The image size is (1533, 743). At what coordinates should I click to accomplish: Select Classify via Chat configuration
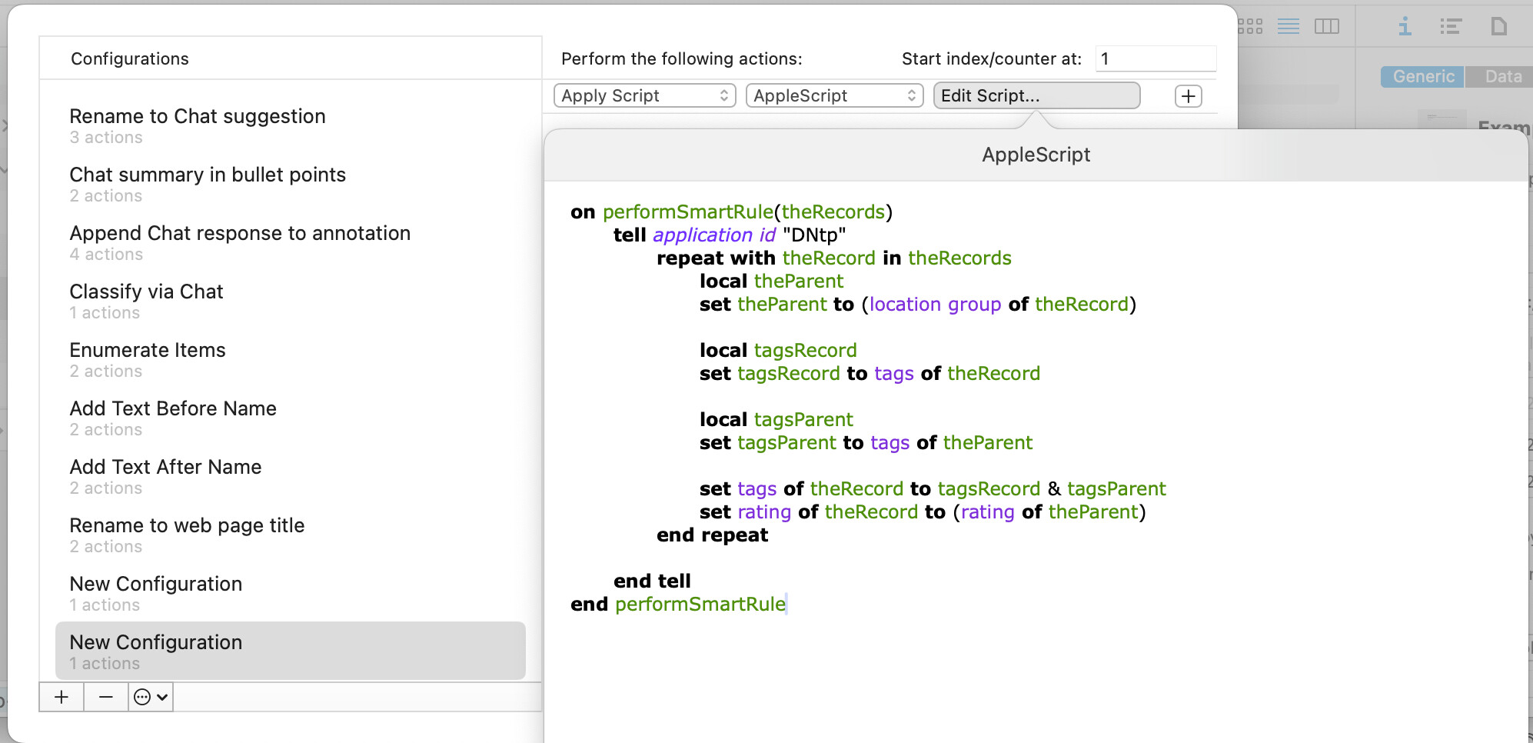(x=146, y=300)
